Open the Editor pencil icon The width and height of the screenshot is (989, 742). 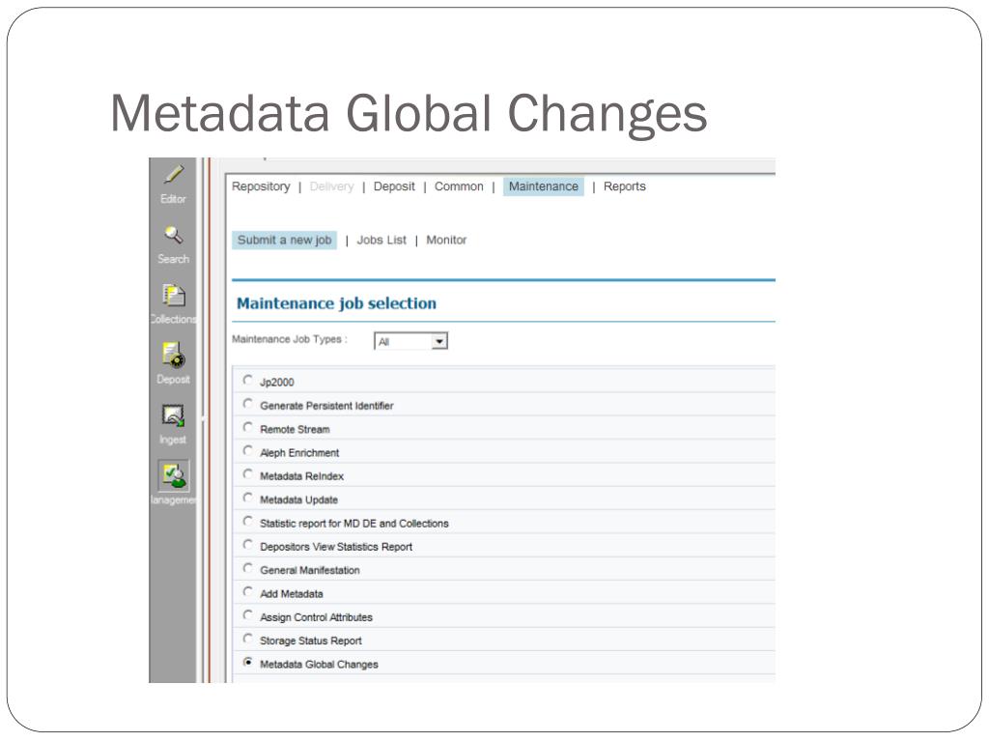point(174,174)
